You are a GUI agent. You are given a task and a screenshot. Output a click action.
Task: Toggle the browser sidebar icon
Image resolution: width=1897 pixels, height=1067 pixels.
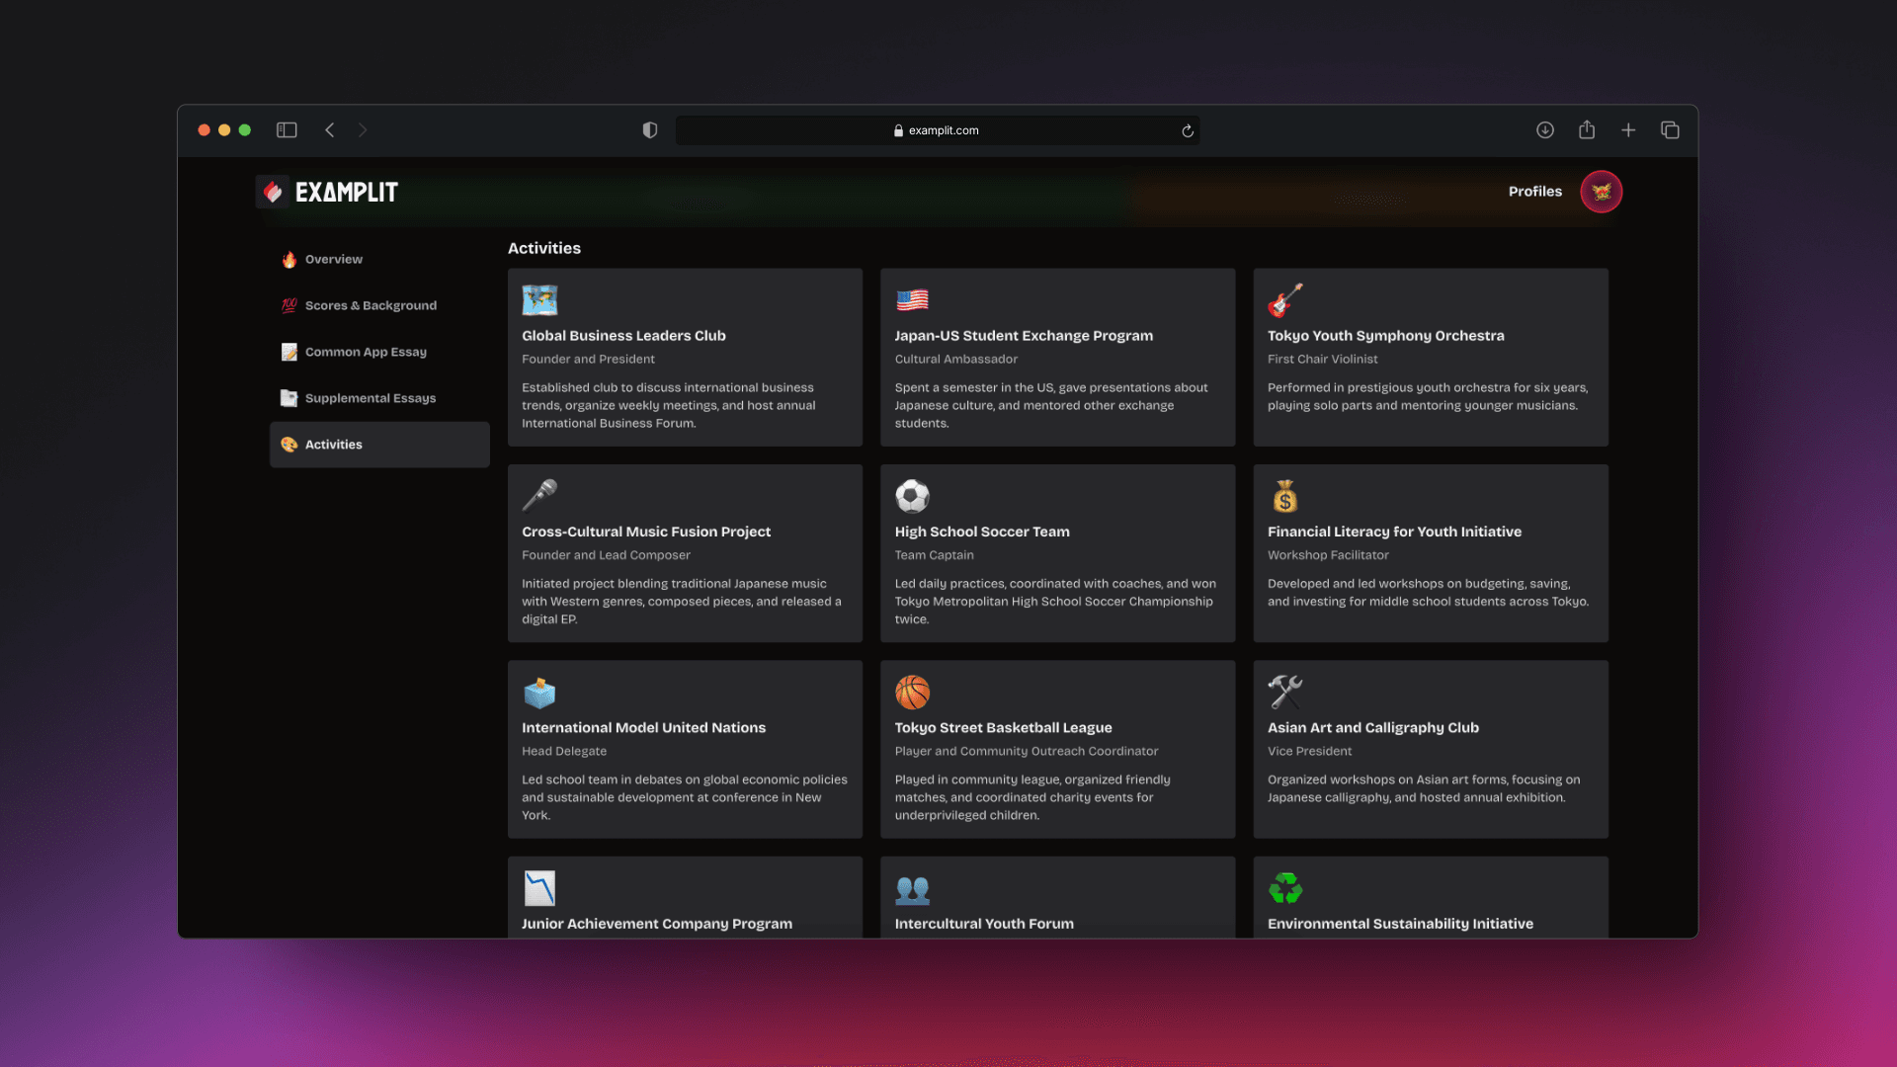click(x=286, y=129)
